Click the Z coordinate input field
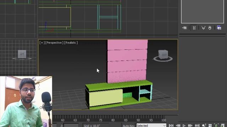Screen dimensions: 227x127 (71, 126)
